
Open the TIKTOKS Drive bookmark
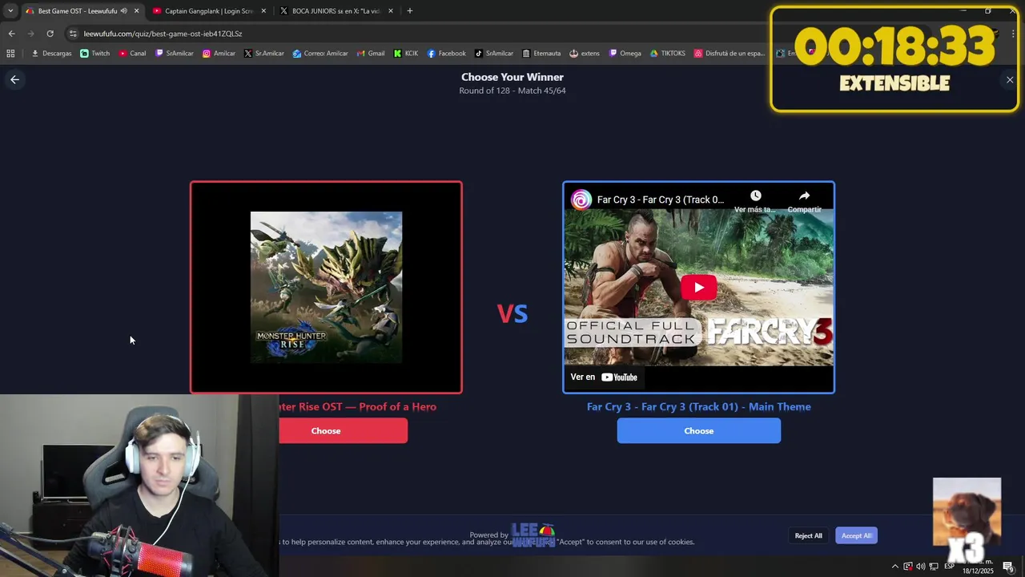[x=667, y=53]
